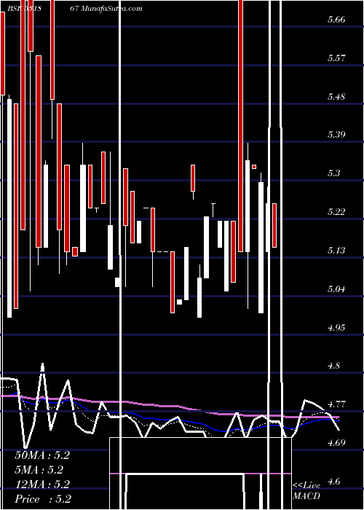Select the 5.48 price axis label
This screenshot has width=364, height=510.
click(x=336, y=97)
